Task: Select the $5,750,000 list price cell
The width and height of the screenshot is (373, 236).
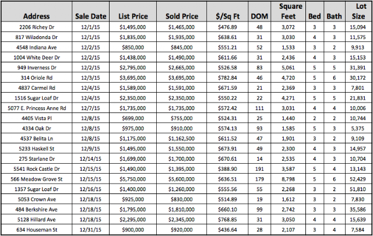Action: coord(132,179)
